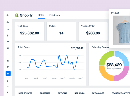The height and width of the screenshot is (96, 130).
Task: Click the Shopify bag logo
Action: point(17,15)
